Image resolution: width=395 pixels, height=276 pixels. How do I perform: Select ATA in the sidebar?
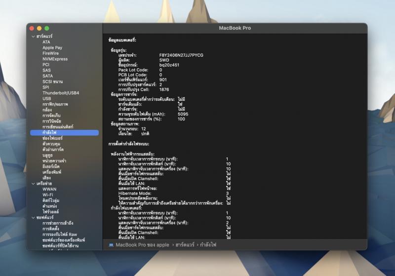pyautogui.click(x=46, y=42)
